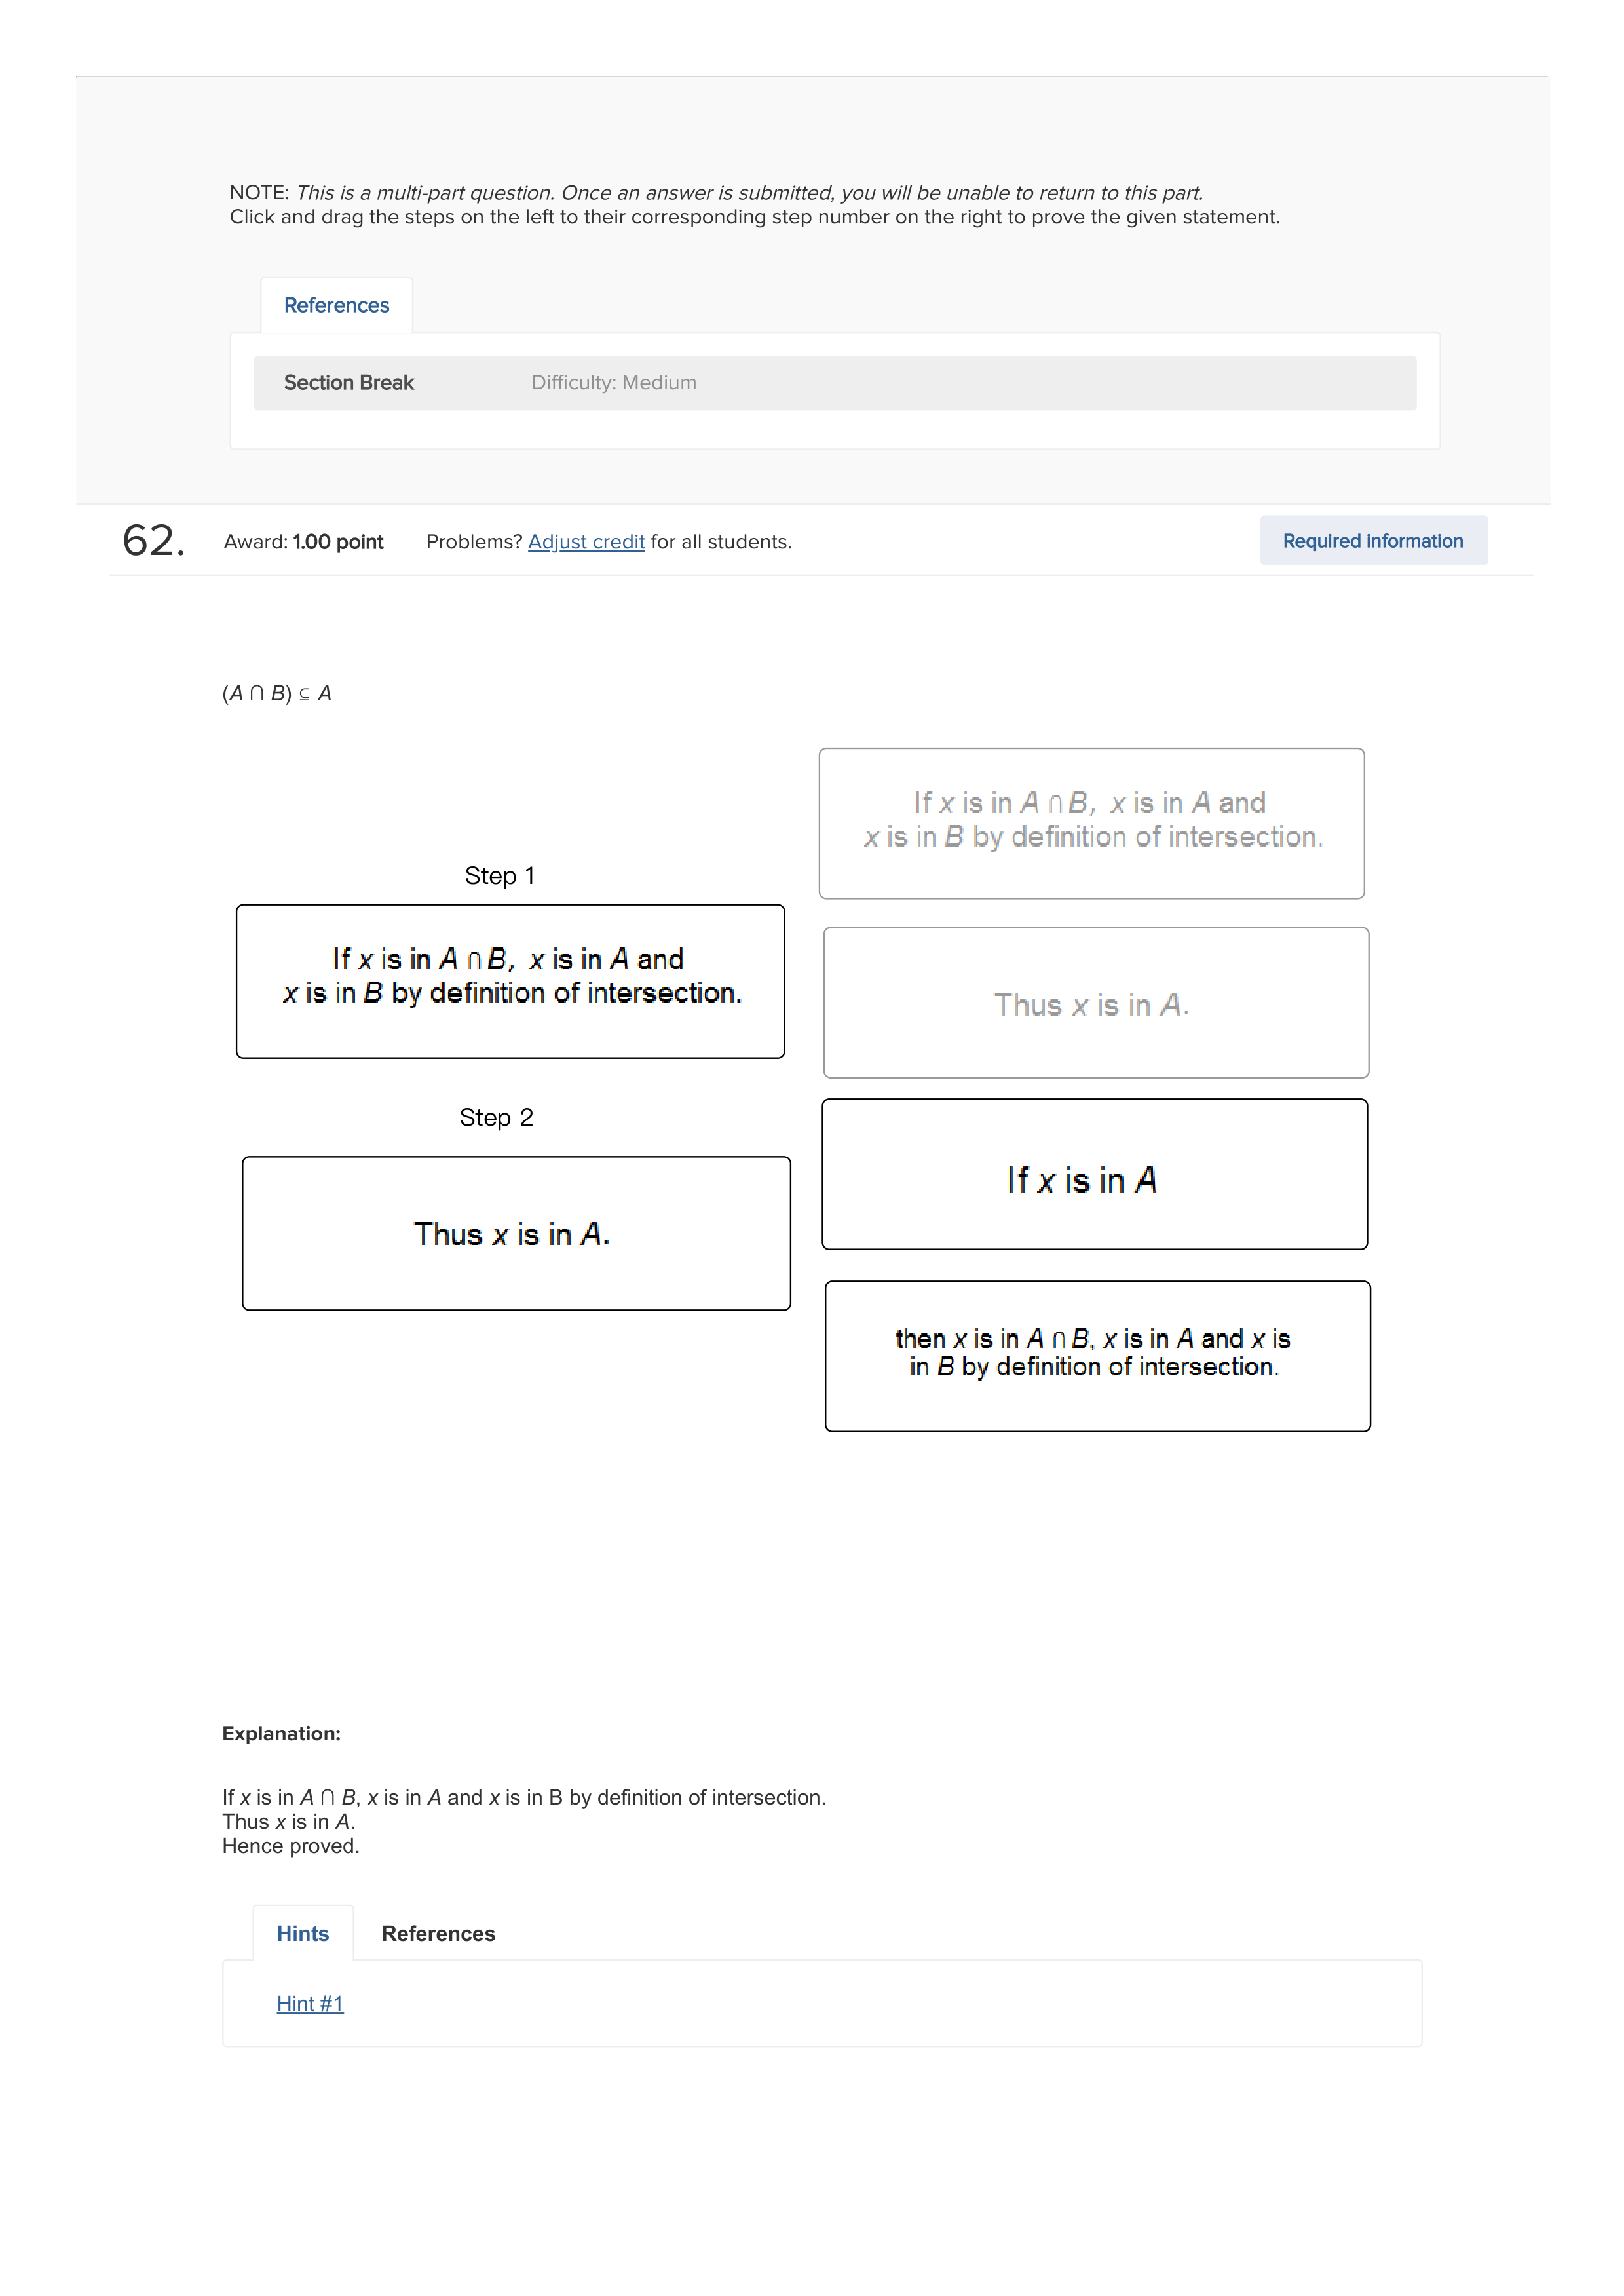Image resolution: width=1624 pixels, height=2296 pixels.
Task: Select the Step 2 'Thus x is in A' box
Action: 516,1233
